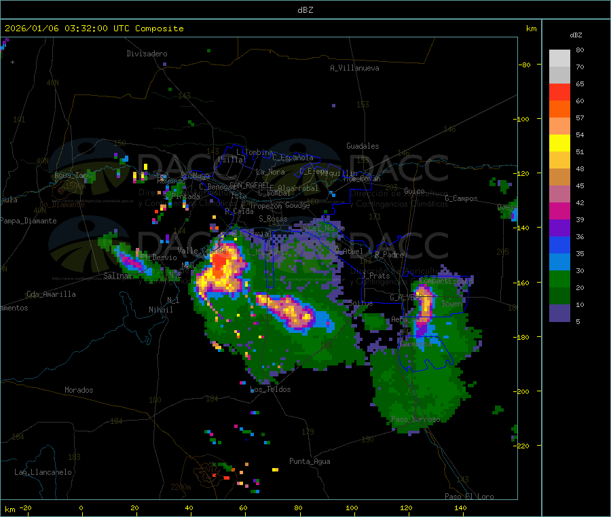Click the Nihuil map label
This screenshot has width=611, height=517.
(161, 310)
